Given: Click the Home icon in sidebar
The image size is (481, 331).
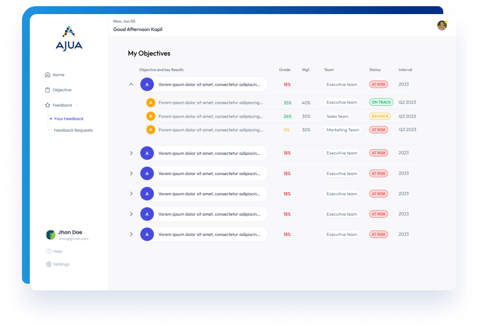Looking at the screenshot, I should pyautogui.click(x=48, y=75).
